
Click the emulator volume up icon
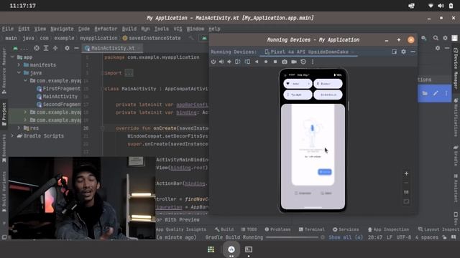pyautogui.click(x=221, y=62)
